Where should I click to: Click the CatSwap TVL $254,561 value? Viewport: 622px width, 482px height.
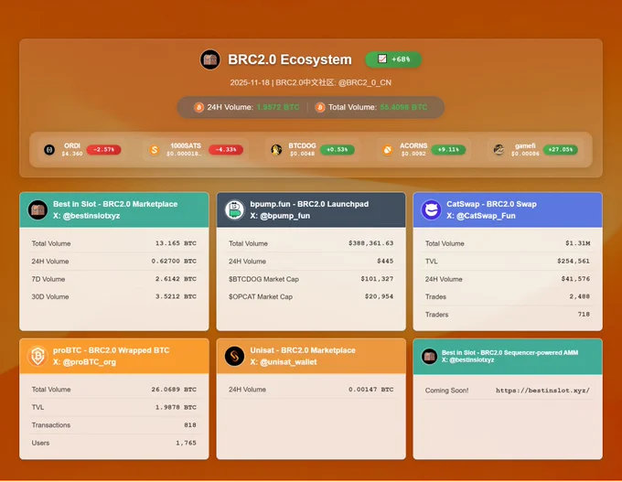pyautogui.click(x=574, y=261)
